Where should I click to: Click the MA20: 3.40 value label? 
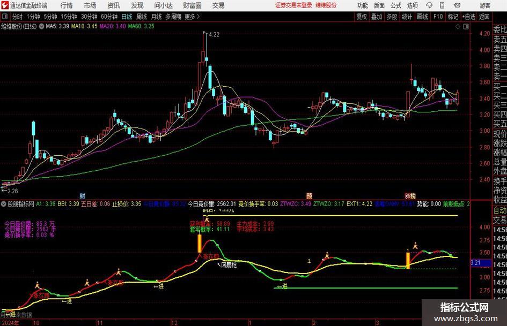[113, 26]
